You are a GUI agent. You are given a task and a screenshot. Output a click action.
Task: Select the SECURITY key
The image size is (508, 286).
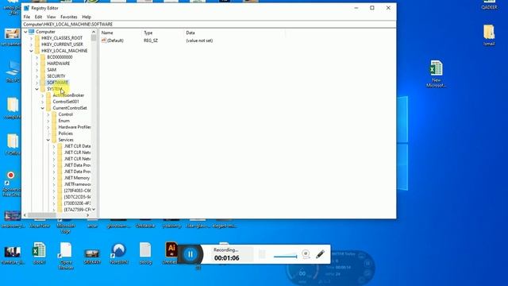pyautogui.click(x=56, y=76)
